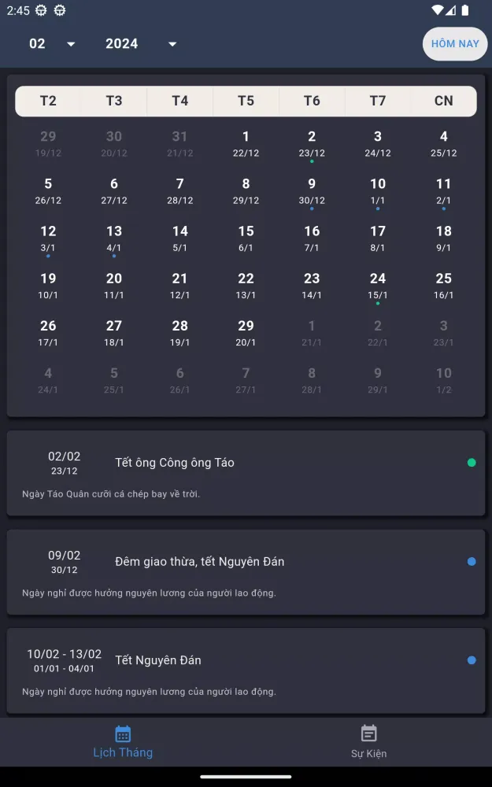Open the Lịch Tháng calendar icon

pyautogui.click(x=123, y=734)
